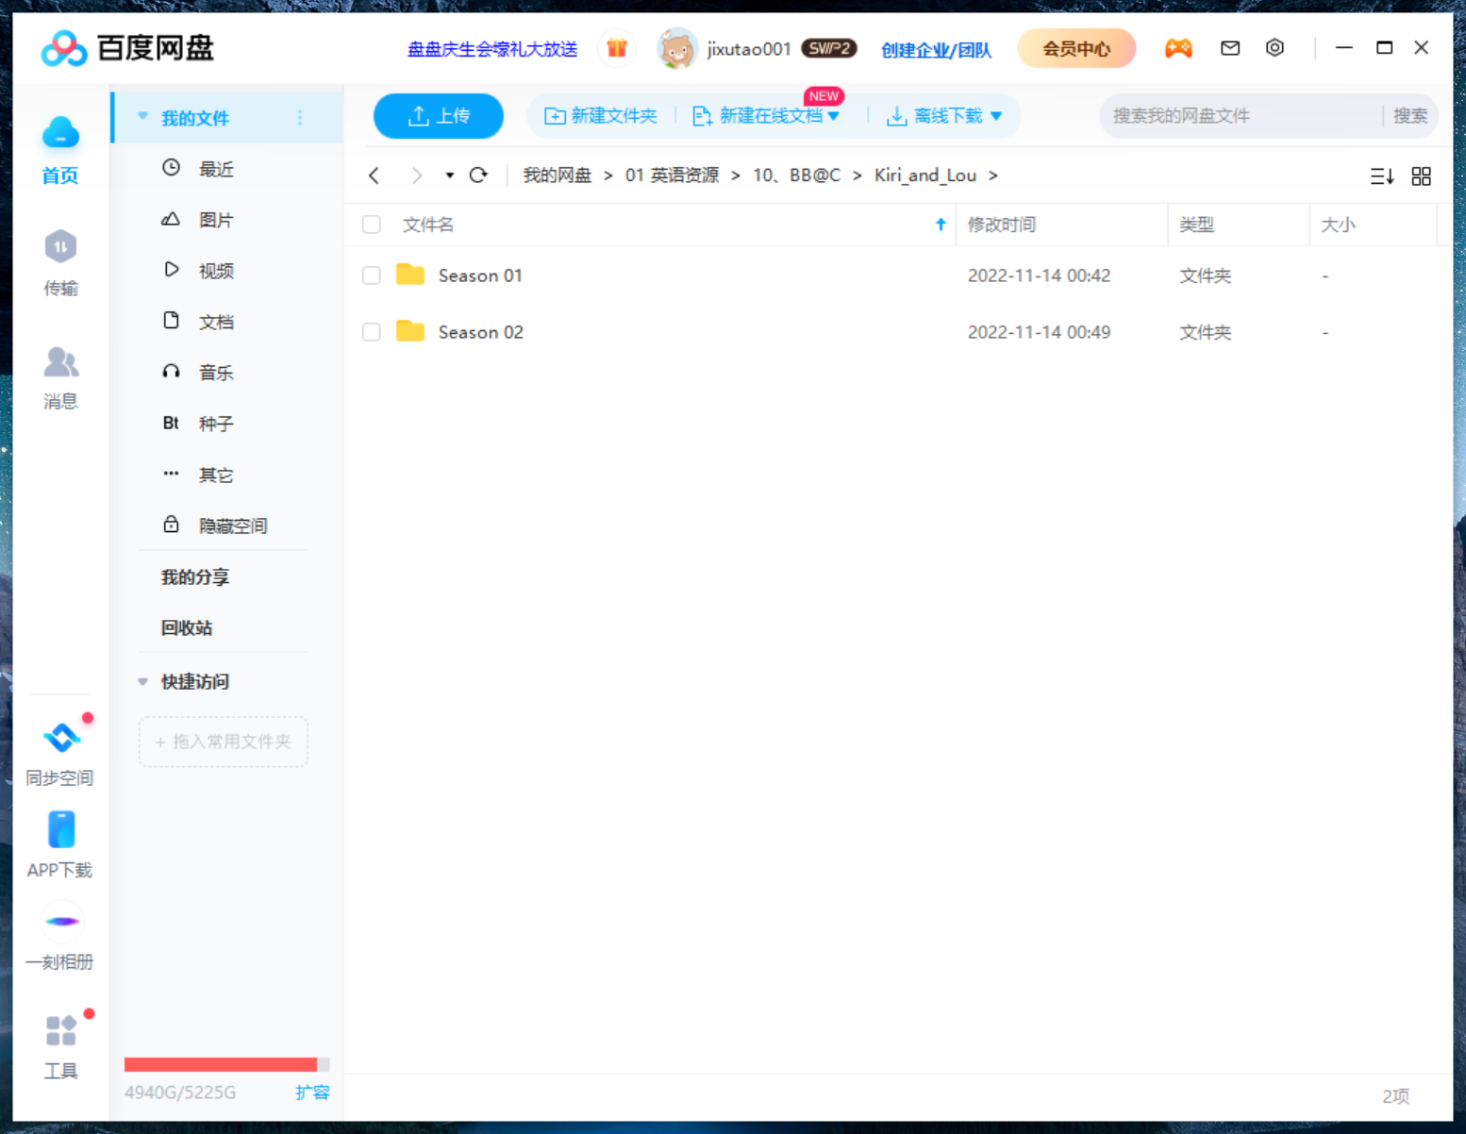Switch to grid view icon

pos(1421,176)
